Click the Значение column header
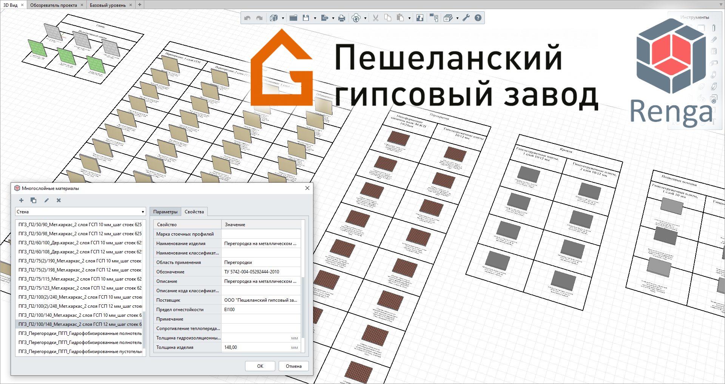The image size is (725, 384). [x=261, y=225]
